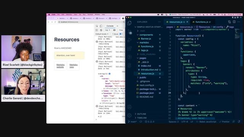
Task: Open 'top' context dropdown in console
Action: 108,30
